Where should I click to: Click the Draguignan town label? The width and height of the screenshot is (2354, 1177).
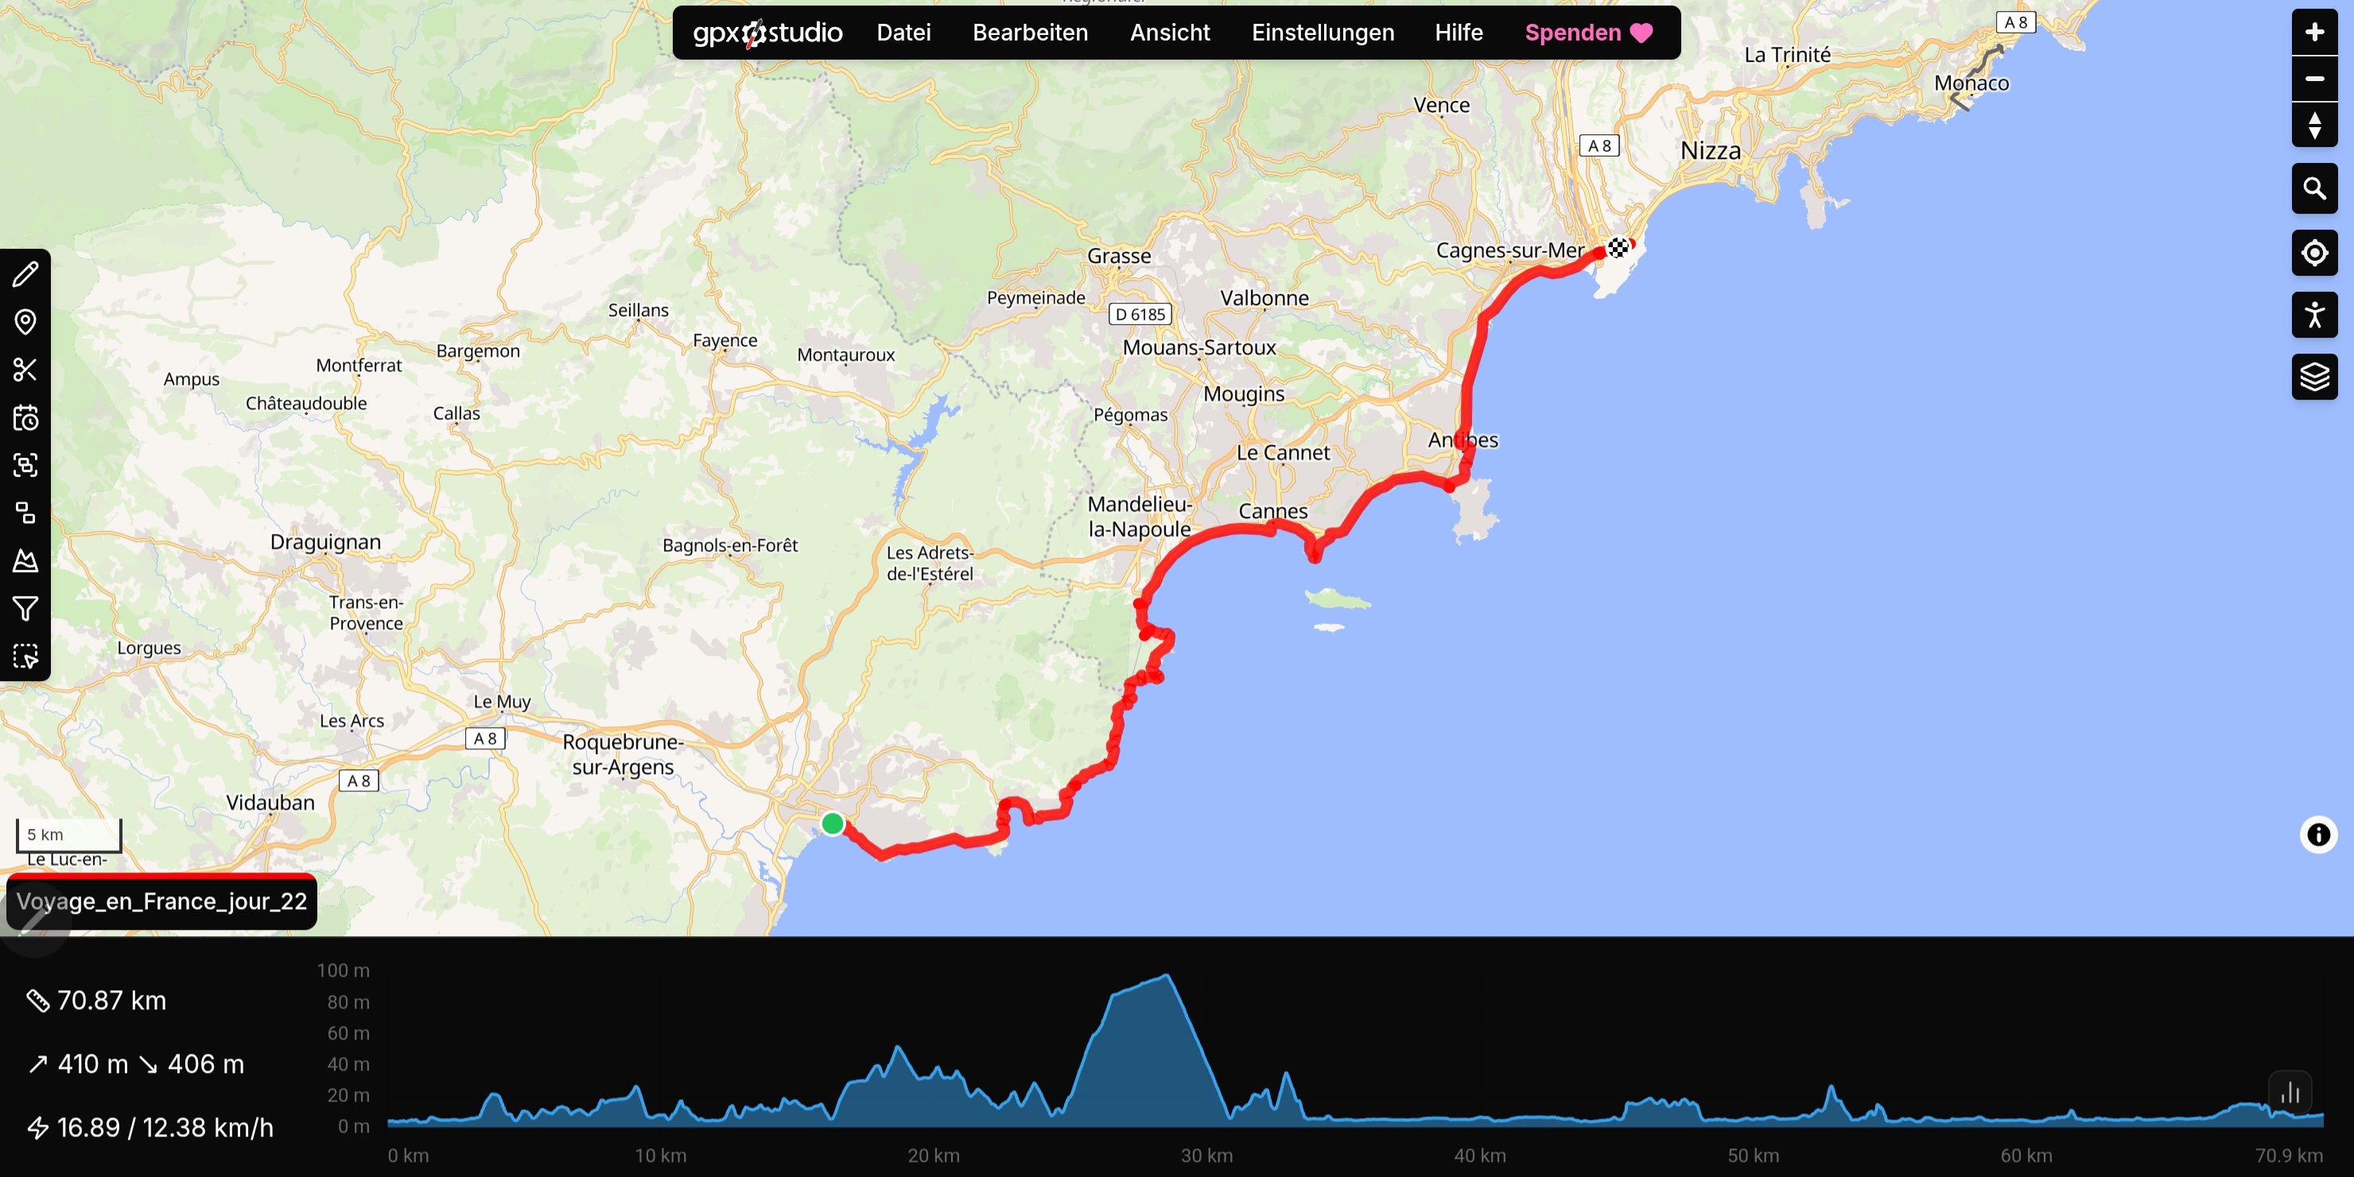(x=325, y=542)
